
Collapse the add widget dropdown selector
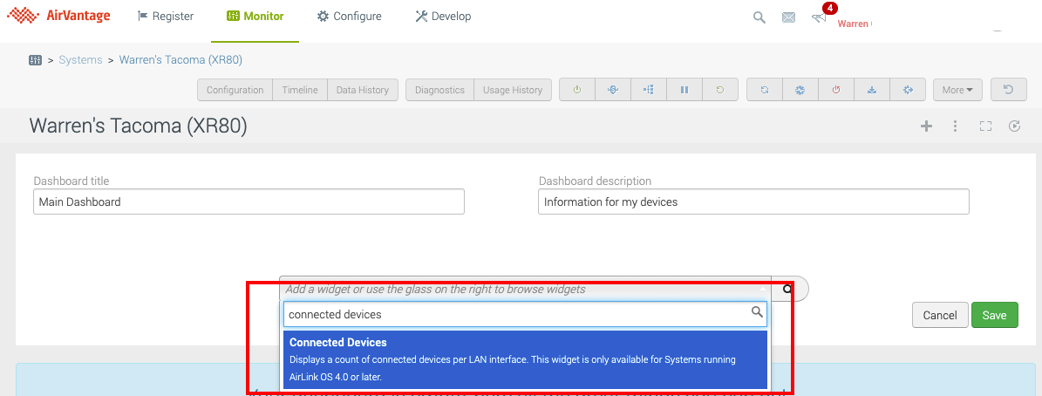[x=764, y=289]
